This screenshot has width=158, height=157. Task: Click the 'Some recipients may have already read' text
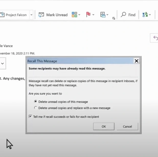tap(67, 68)
